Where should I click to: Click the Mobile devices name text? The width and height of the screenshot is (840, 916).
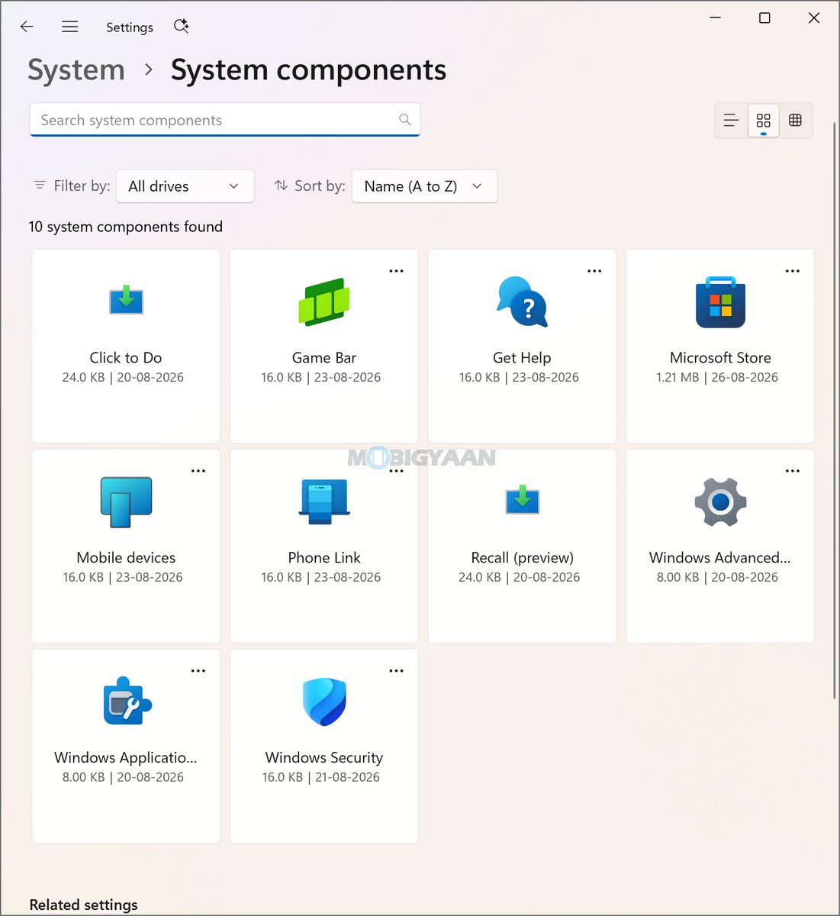(126, 558)
